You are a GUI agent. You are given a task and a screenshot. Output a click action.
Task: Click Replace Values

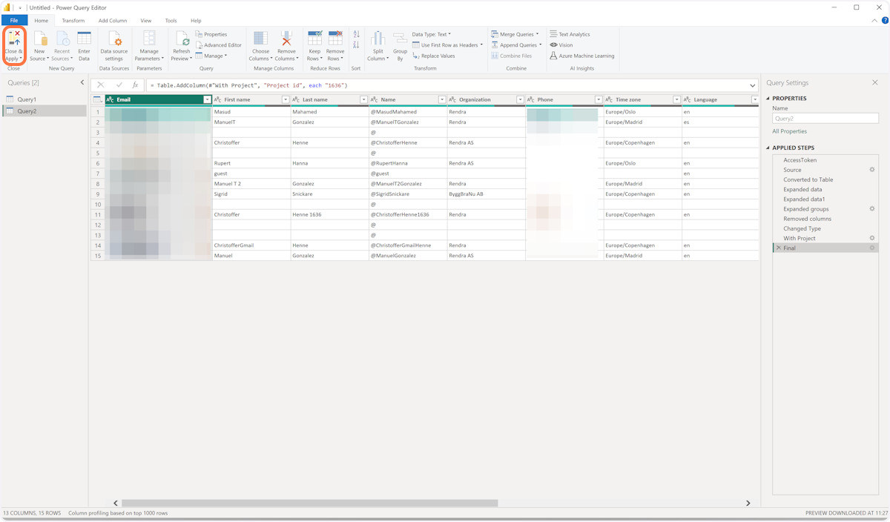point(434,56)
